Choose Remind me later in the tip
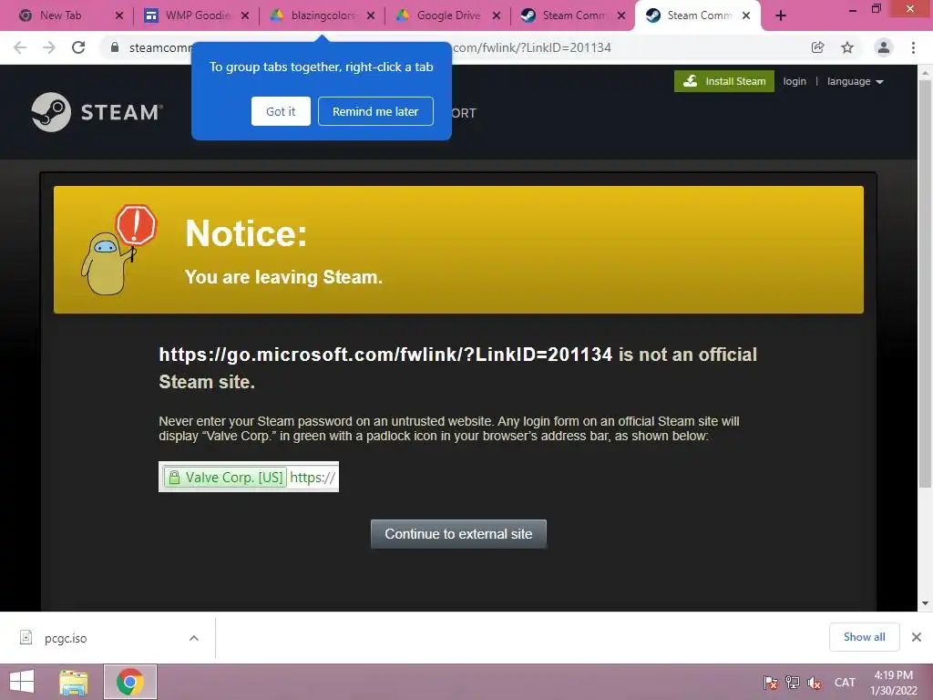Image resolution: width=933 pixels, height=700 pixels. coord(375,111)
